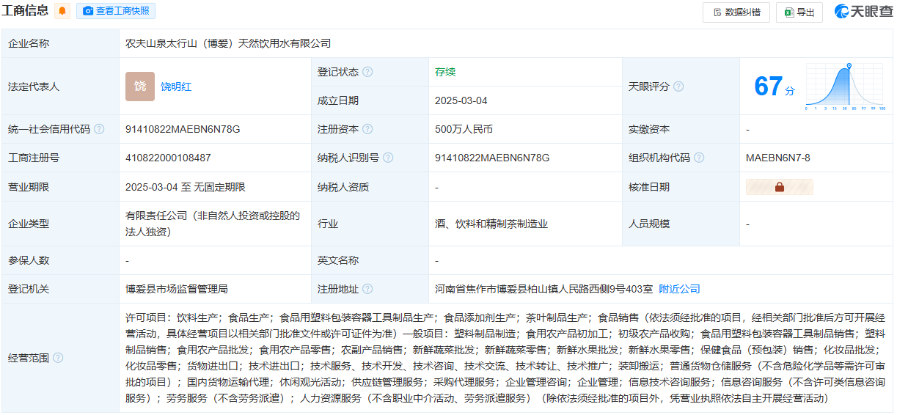
Task: Click the 饶 legal representative avatar
Action: (139, 87)
